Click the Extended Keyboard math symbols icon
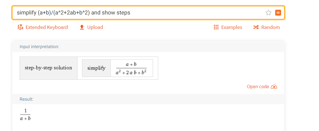This screenshot has height=131, width=319. pyautogui.click(x=21, y=27)
